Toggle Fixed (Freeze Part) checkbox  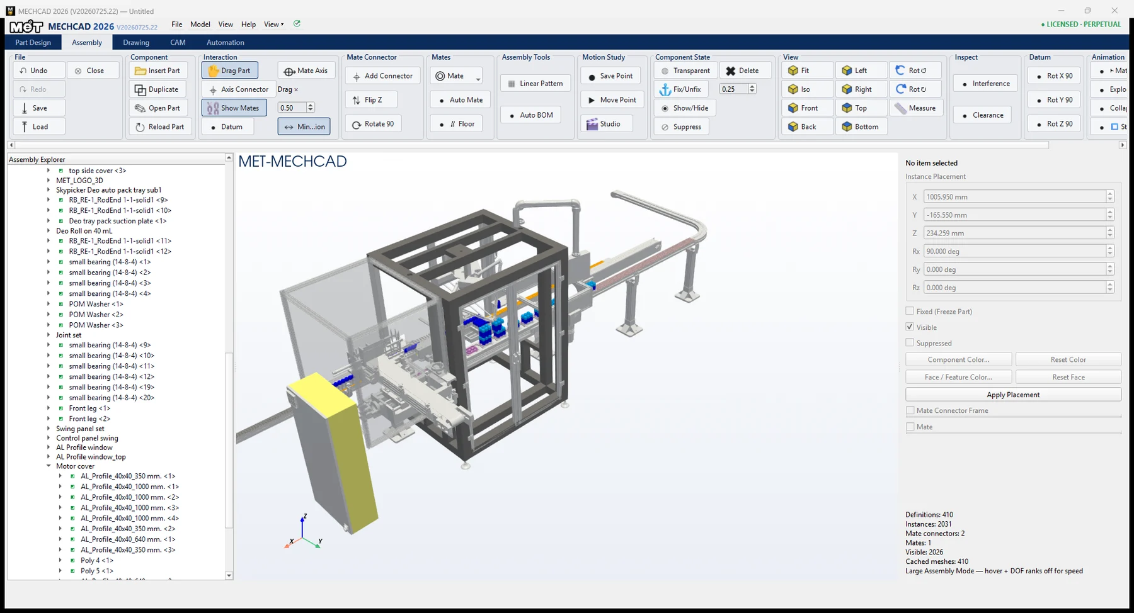(x=910, y=311)
